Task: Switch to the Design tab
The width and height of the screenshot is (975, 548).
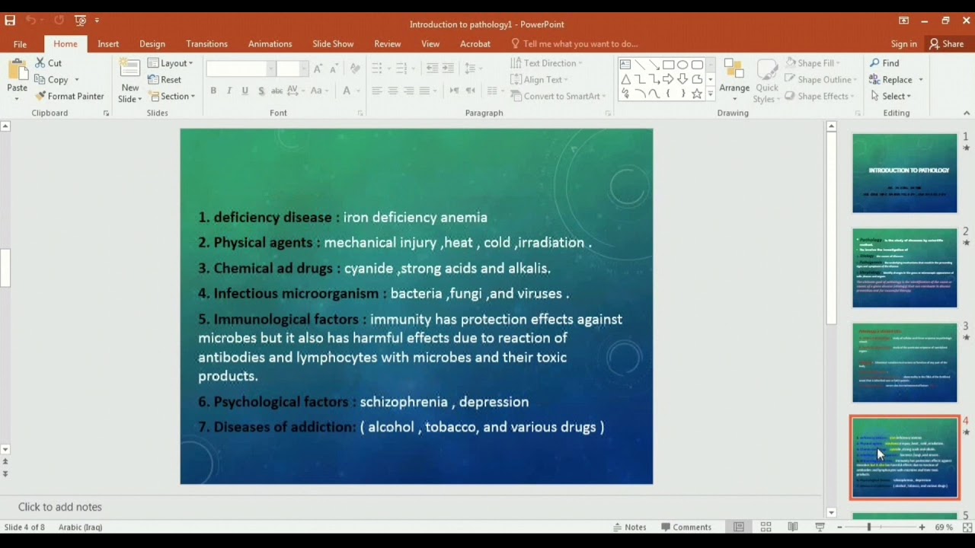Action: (152, 44)
